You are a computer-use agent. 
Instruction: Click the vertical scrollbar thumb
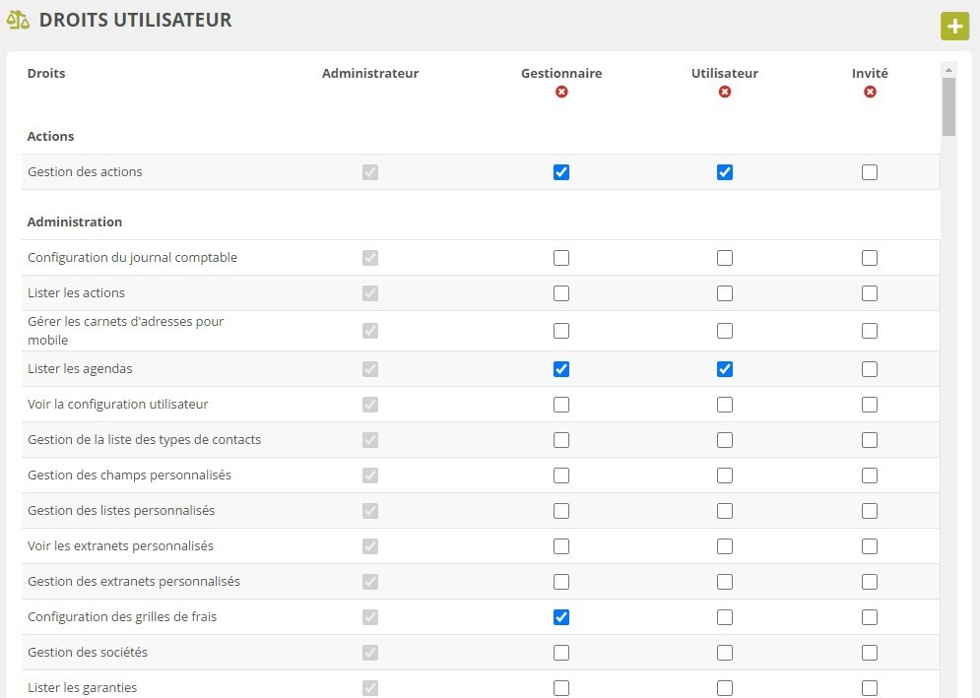point(949,106)
